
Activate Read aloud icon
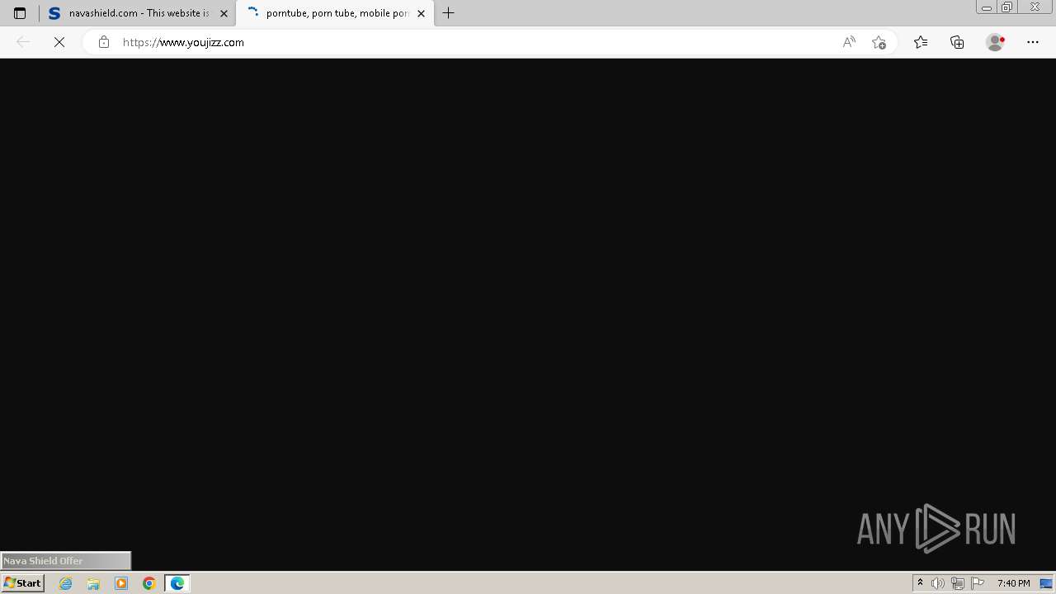point(849,42)
